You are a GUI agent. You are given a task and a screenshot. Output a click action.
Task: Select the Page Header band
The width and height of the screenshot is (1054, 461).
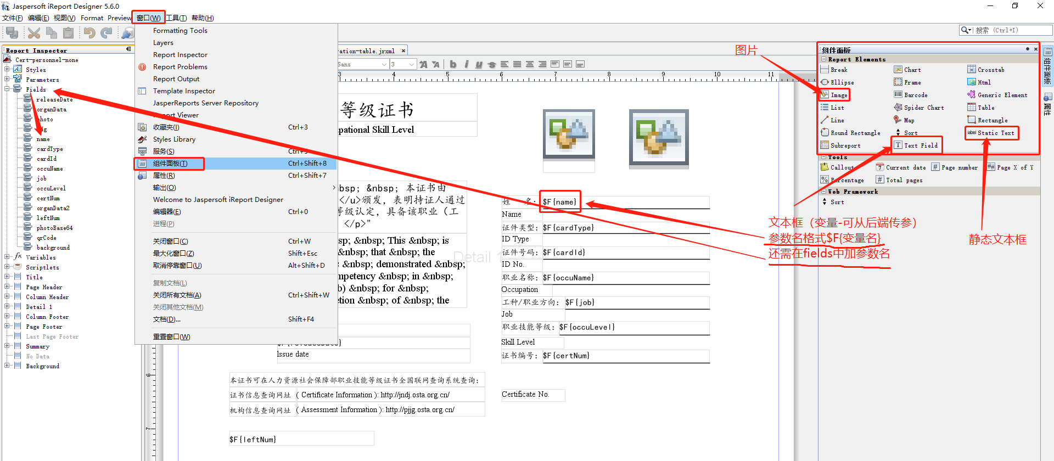tap(44, 287)
